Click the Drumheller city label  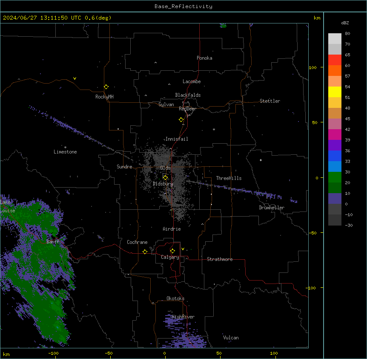tap(272, 208)
